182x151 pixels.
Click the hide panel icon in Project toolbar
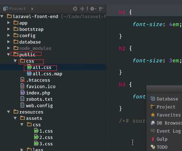[101, 9]
